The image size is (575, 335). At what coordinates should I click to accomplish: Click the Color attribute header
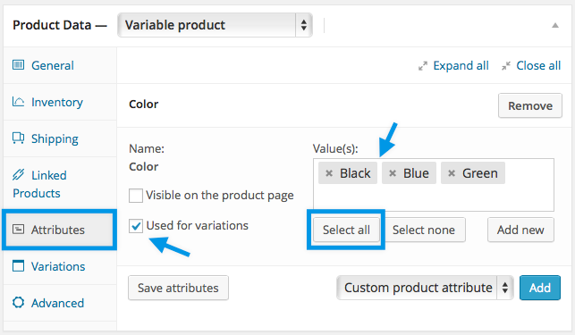click(x=143, y=105)
